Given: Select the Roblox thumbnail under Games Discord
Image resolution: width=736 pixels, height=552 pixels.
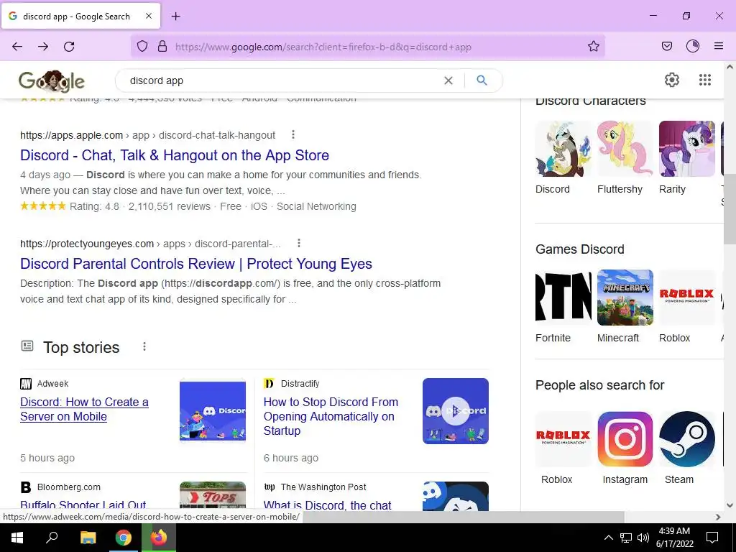Looking at the screenshot, I should 686,298.
